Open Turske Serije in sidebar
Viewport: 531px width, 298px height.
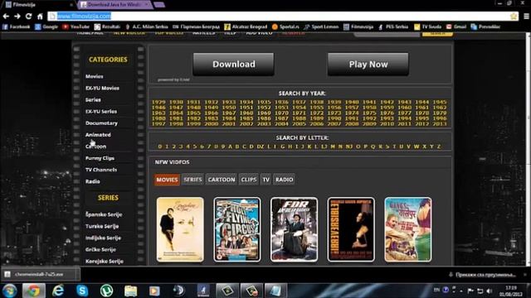pos(102,226)
